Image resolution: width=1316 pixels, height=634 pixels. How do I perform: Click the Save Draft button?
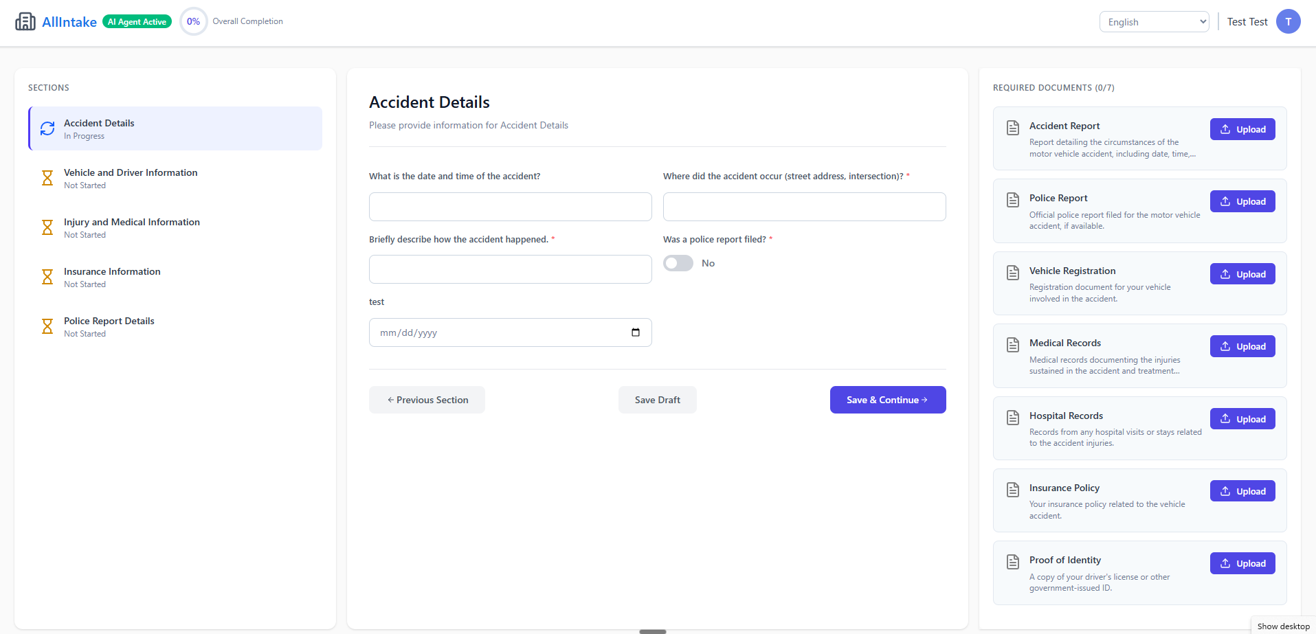pyautogui.click(x=657, y=400)
